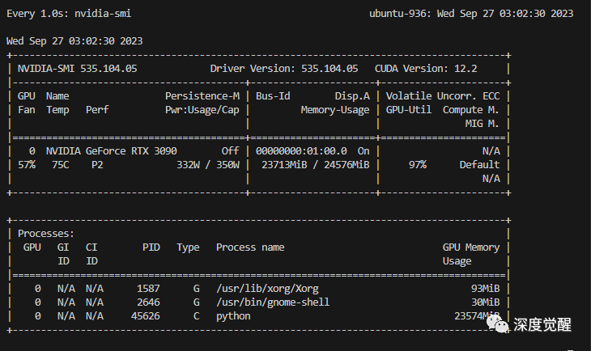Click the hostname text 'ubuntu-936'
This screenshot has height=351, width=591.
click(397, 14)
